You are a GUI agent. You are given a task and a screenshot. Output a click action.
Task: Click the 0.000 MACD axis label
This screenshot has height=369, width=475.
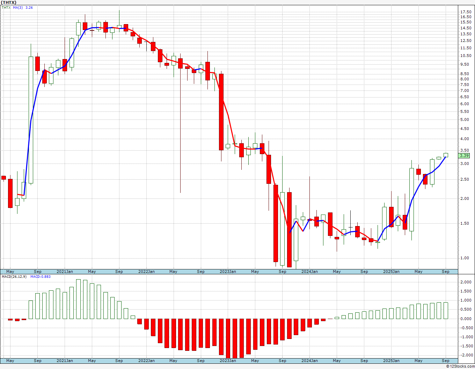[466, 319]
